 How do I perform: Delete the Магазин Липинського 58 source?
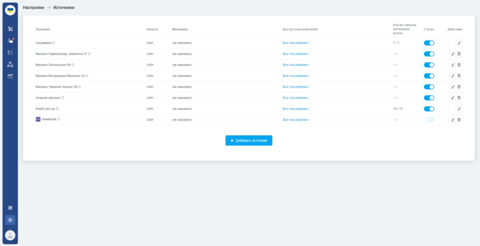(459, 65)
